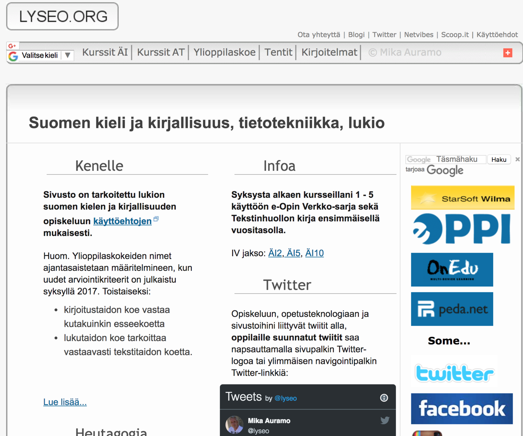Click the Google+ icon above language selector
This screenshot has width=523, height=436.
(12, 46)
